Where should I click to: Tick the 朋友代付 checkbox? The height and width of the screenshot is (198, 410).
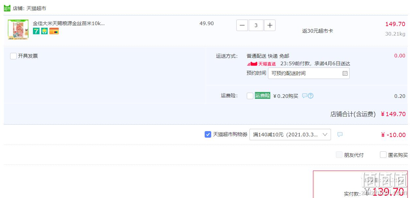339,155
